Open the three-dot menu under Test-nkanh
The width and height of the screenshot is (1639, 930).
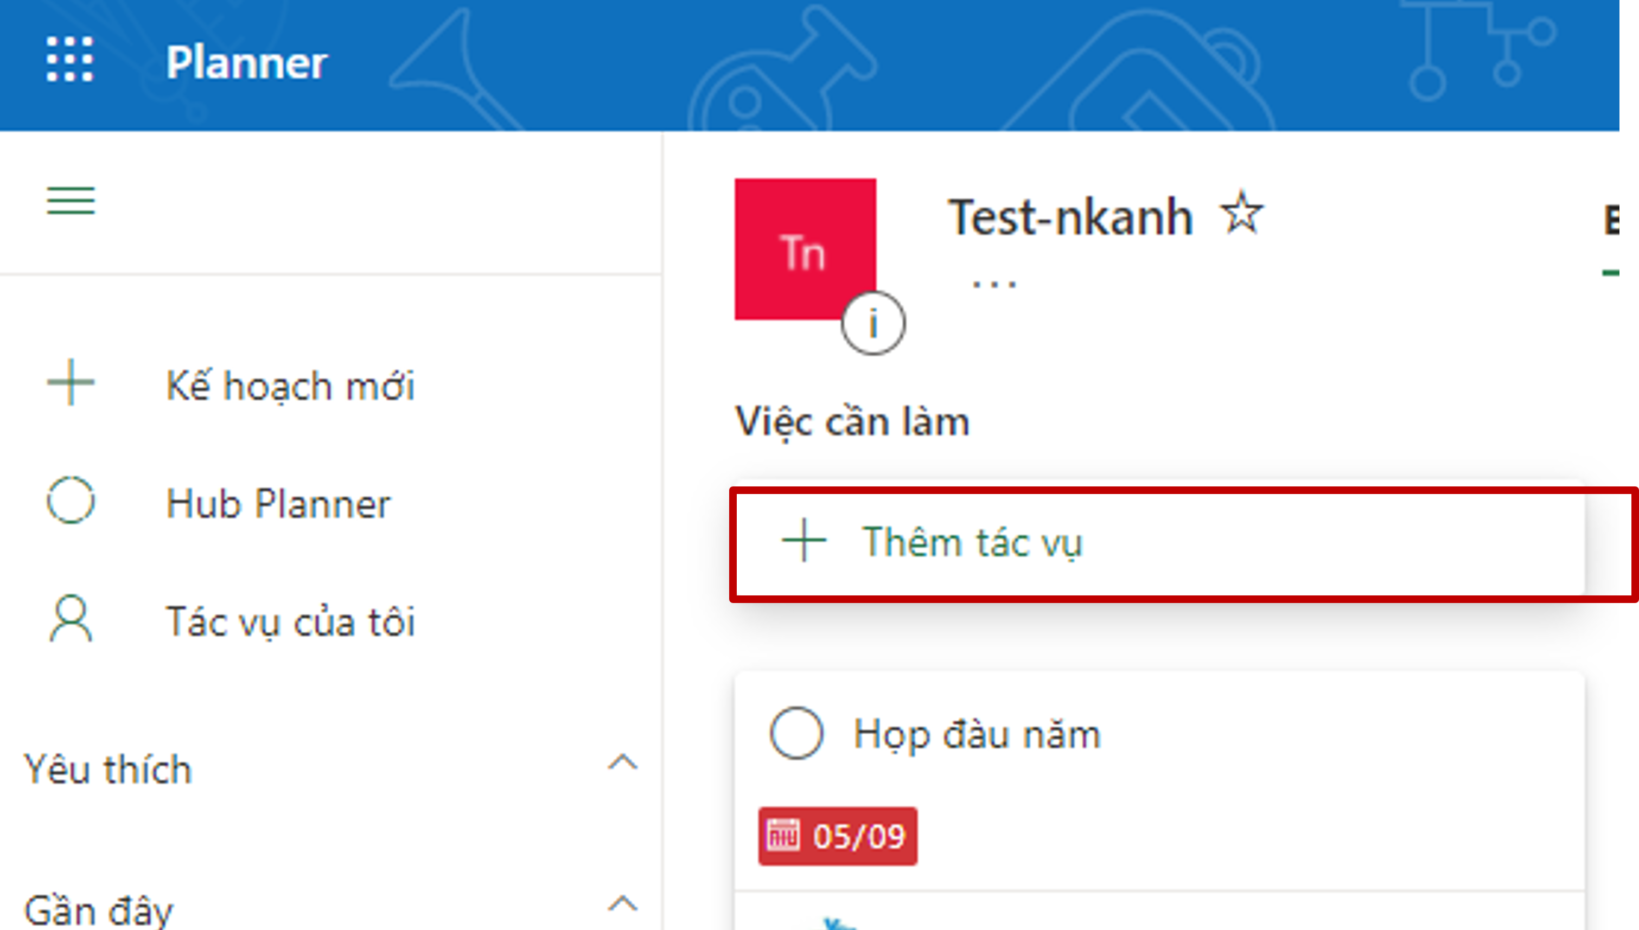[993, 285]
